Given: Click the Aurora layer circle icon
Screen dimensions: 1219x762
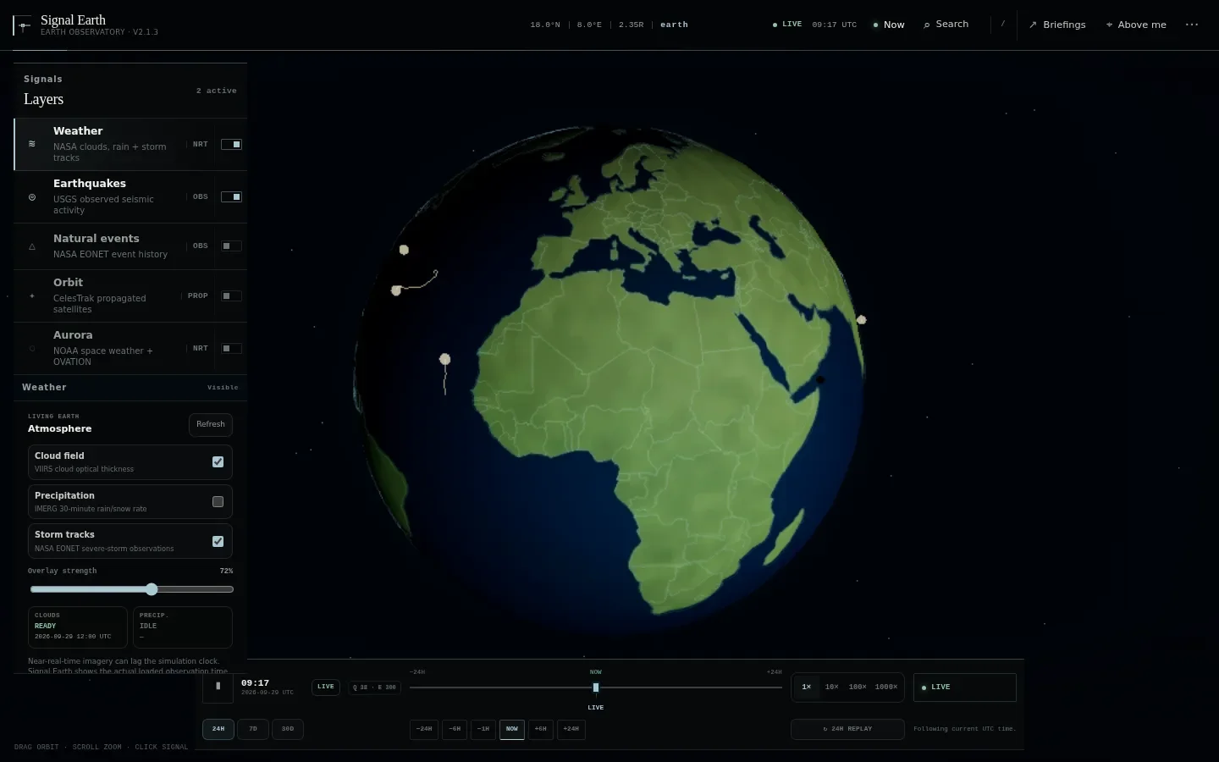Looking at the screenshot, I should pos(32,349).
